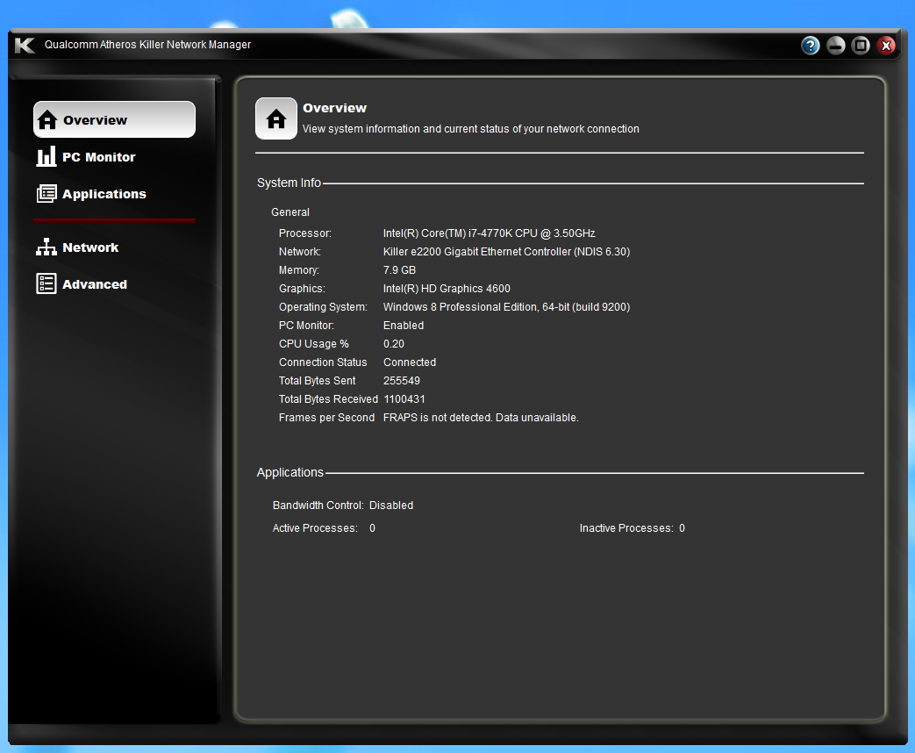This screenshot has width=915, height=753.
Task: Click the 'Total Bytes Sent' label
Action: point(317,381)
